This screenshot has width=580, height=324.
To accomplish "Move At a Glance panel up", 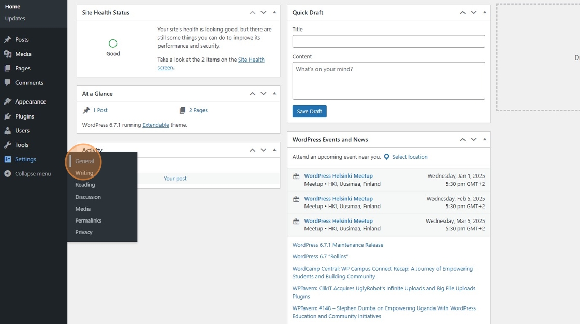I will pos(252,94).
